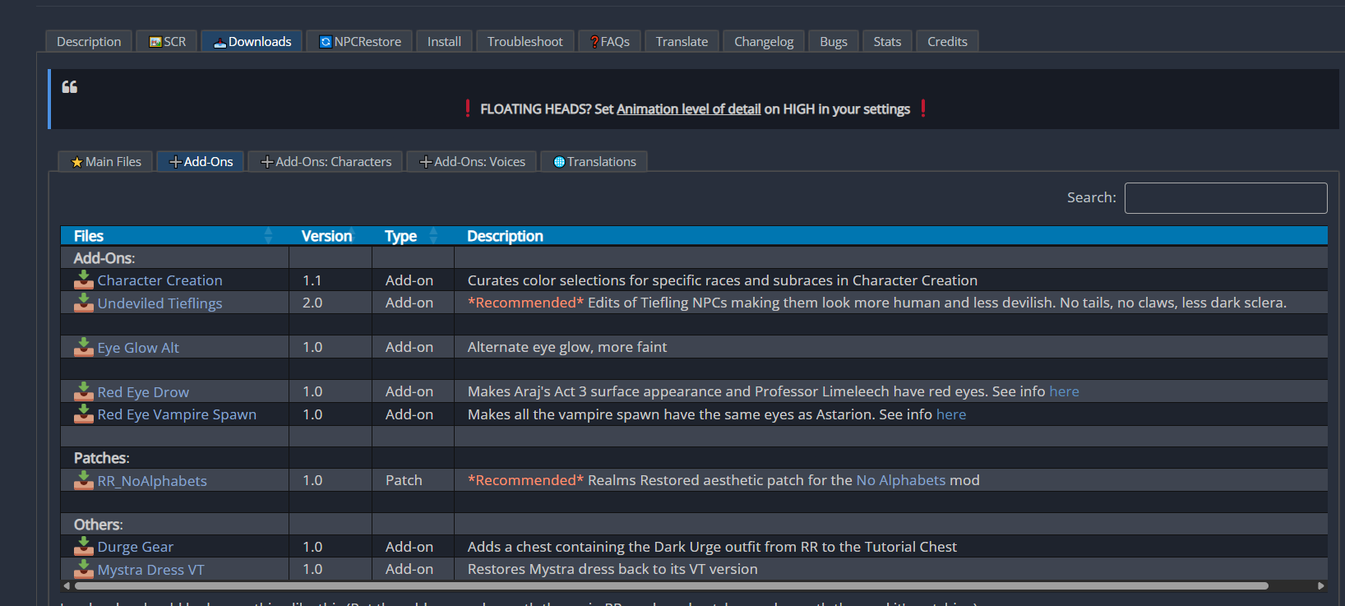Click the scrollbar left arrow
Screen dimensions: 1345x606
tap(67, 586)
